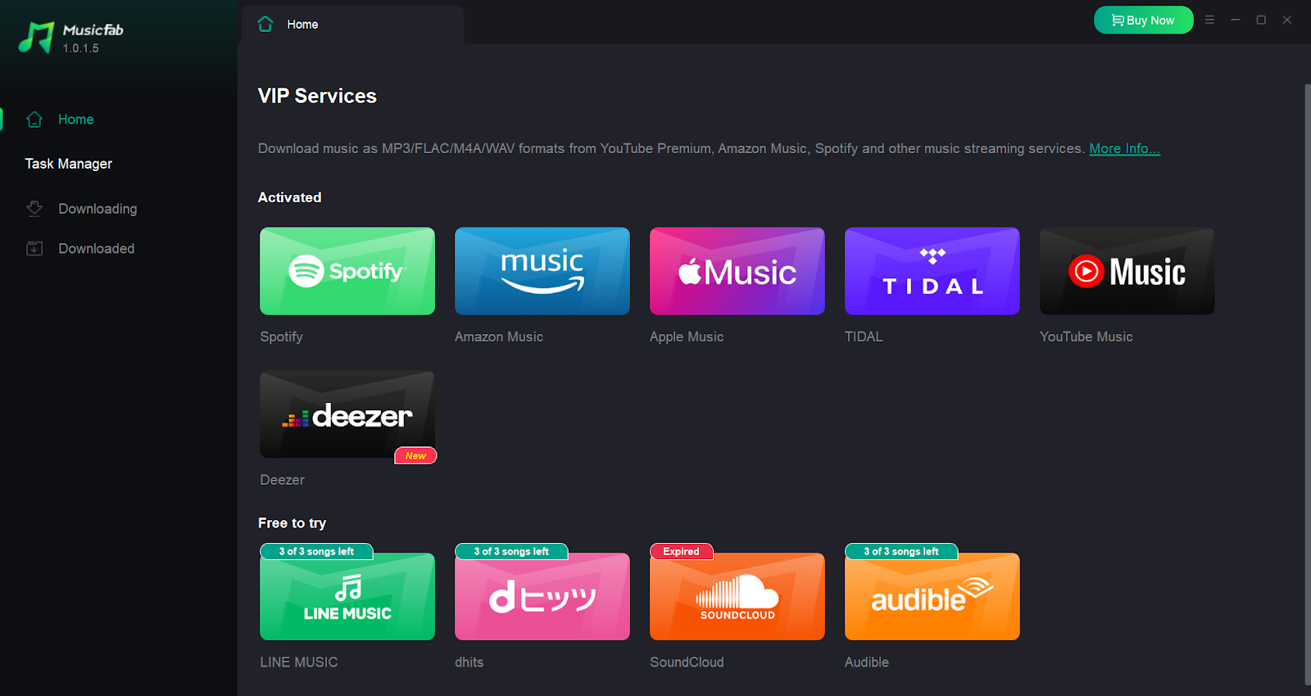Select Home in the sidebar
The image size is (1311, 696).
point(75,120)
